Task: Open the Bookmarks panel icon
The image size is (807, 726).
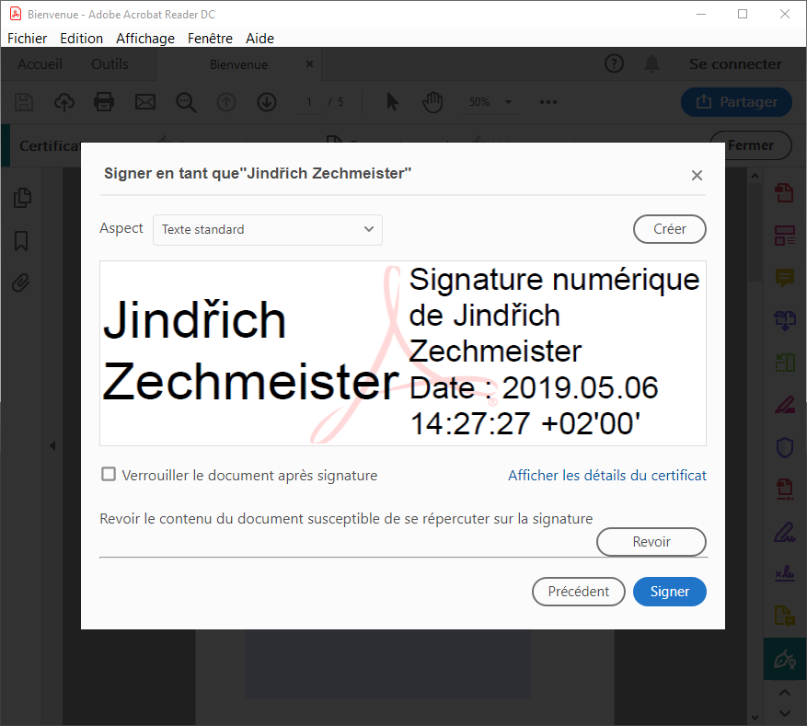Action: (21, 240)
